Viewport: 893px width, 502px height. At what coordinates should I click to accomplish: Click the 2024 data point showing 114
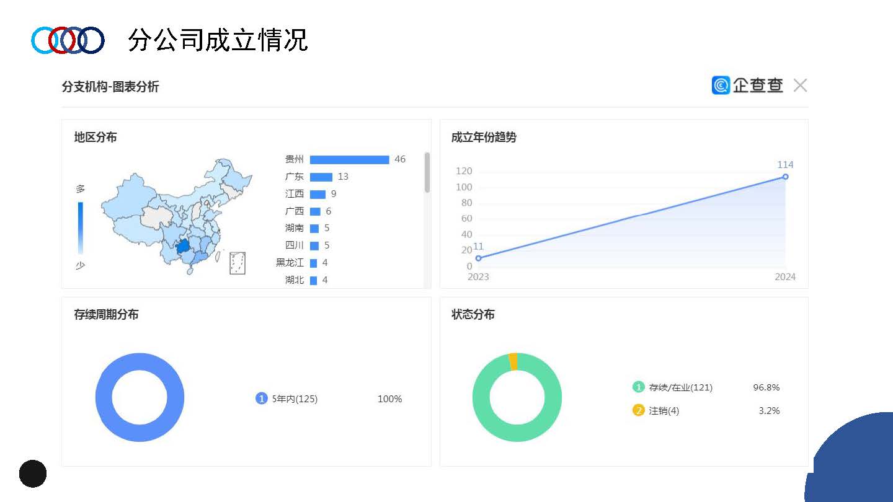click(785, 177)
